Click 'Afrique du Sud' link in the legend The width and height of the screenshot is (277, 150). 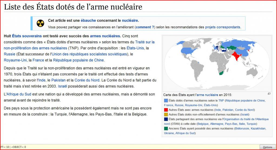(185, 133)
